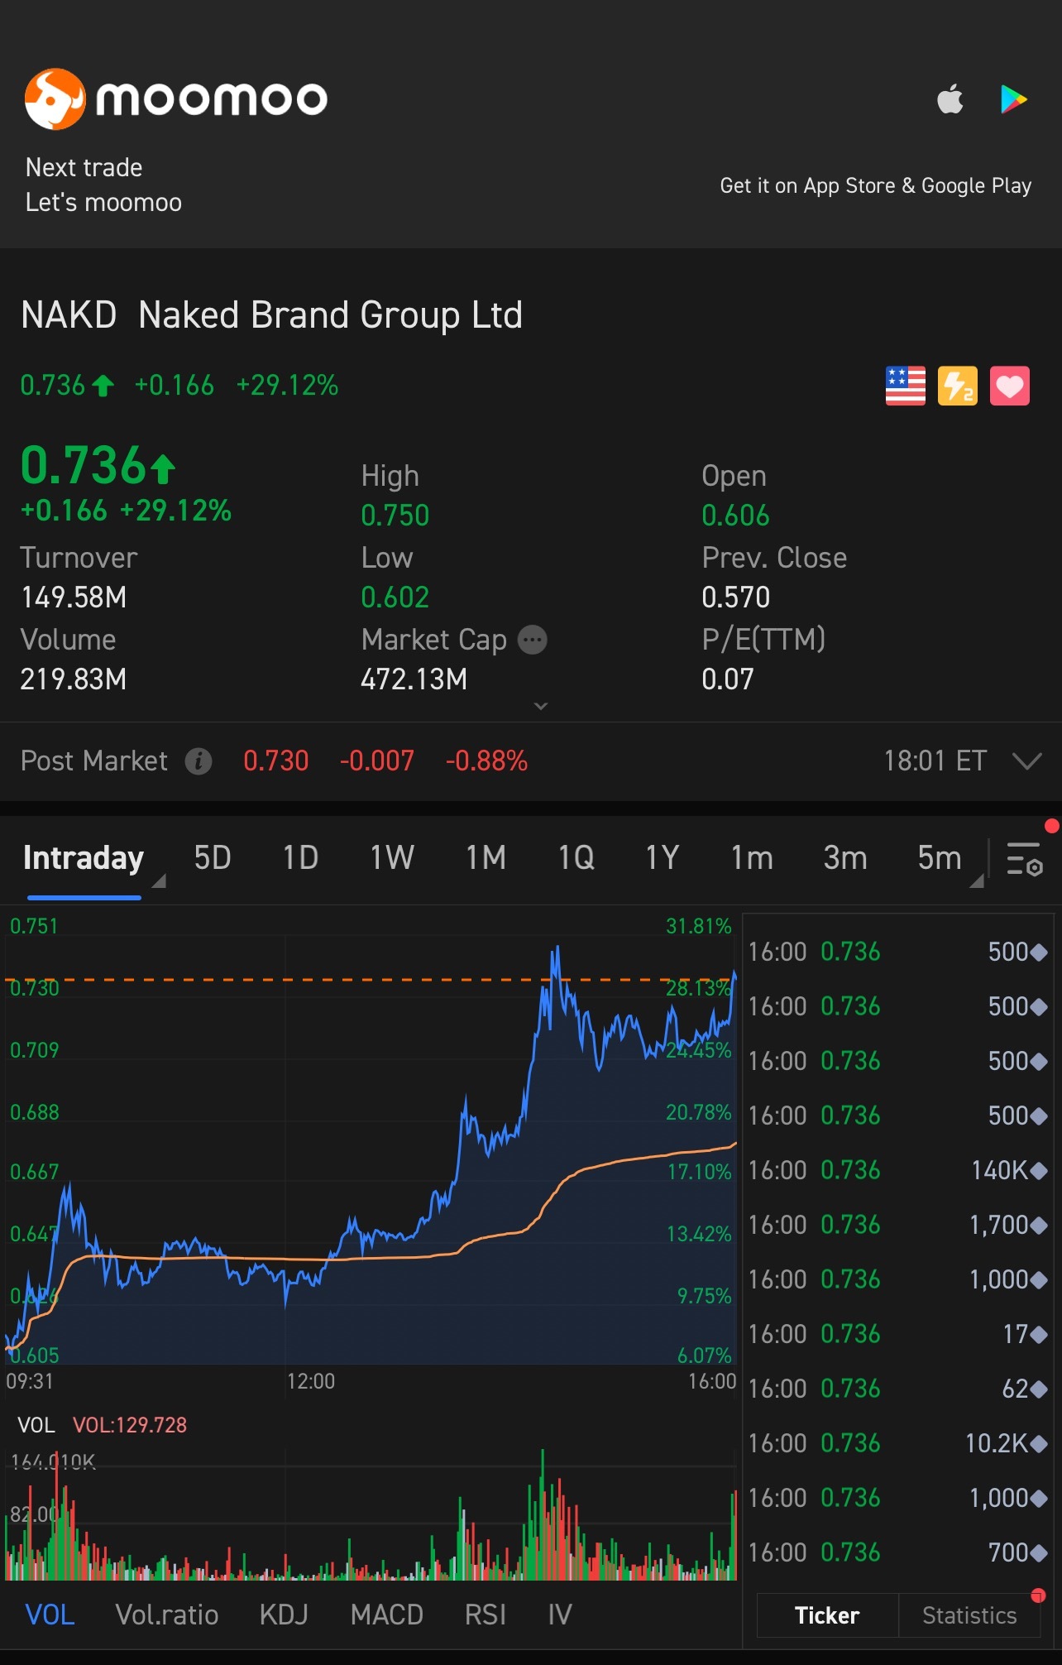This screenshot has width=1062, height=1665.
Task: Expand more quote details chevron
Action: tap(541, 706)
